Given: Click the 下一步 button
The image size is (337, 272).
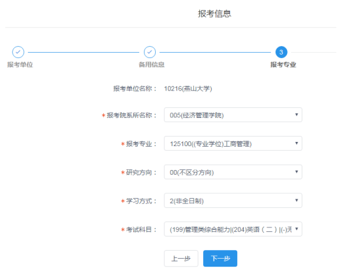Looking at the screenshot, I should tap(220, 259).
